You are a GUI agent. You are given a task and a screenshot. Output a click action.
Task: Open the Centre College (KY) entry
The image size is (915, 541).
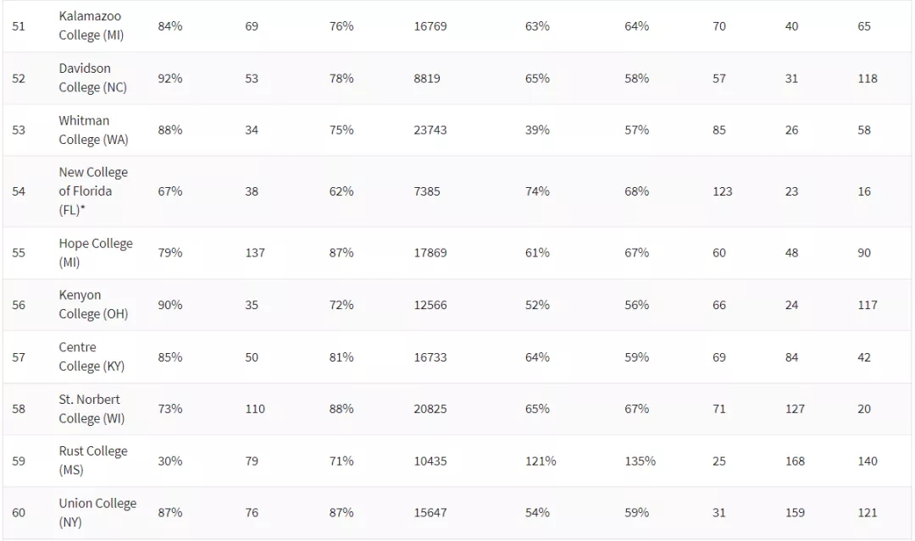coord(91,356)
